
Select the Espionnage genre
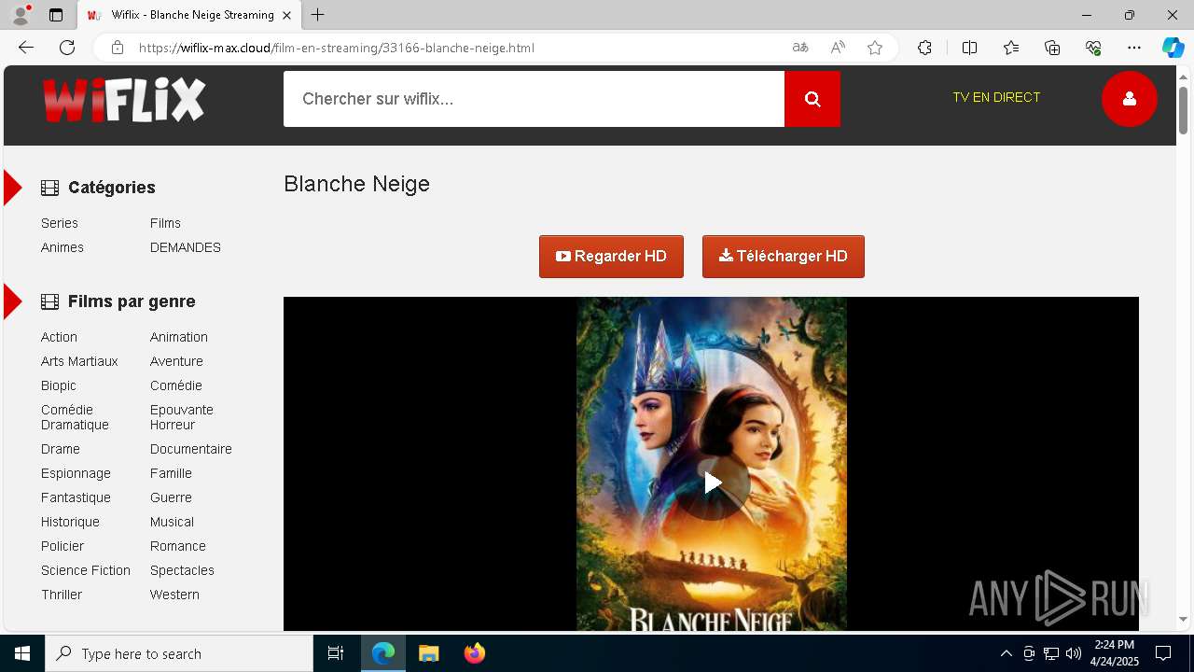[76, 473]
